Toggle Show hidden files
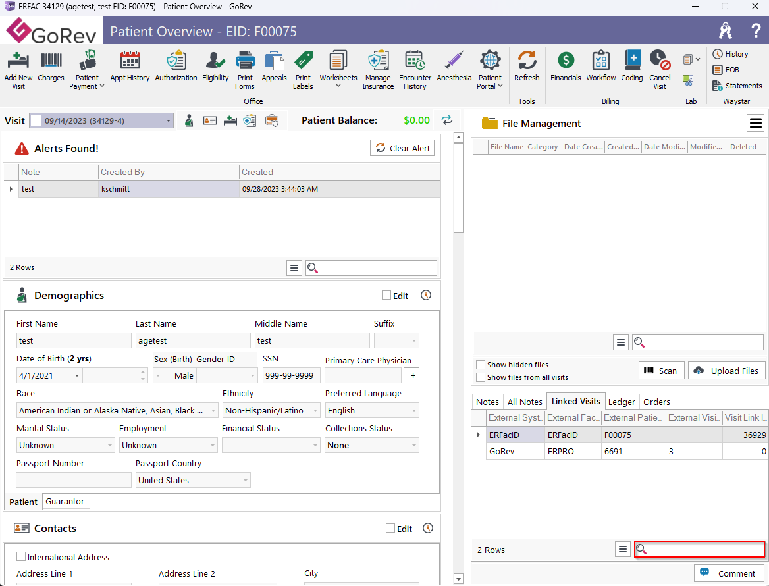769x586 pixels. click(x=481, y=365)
